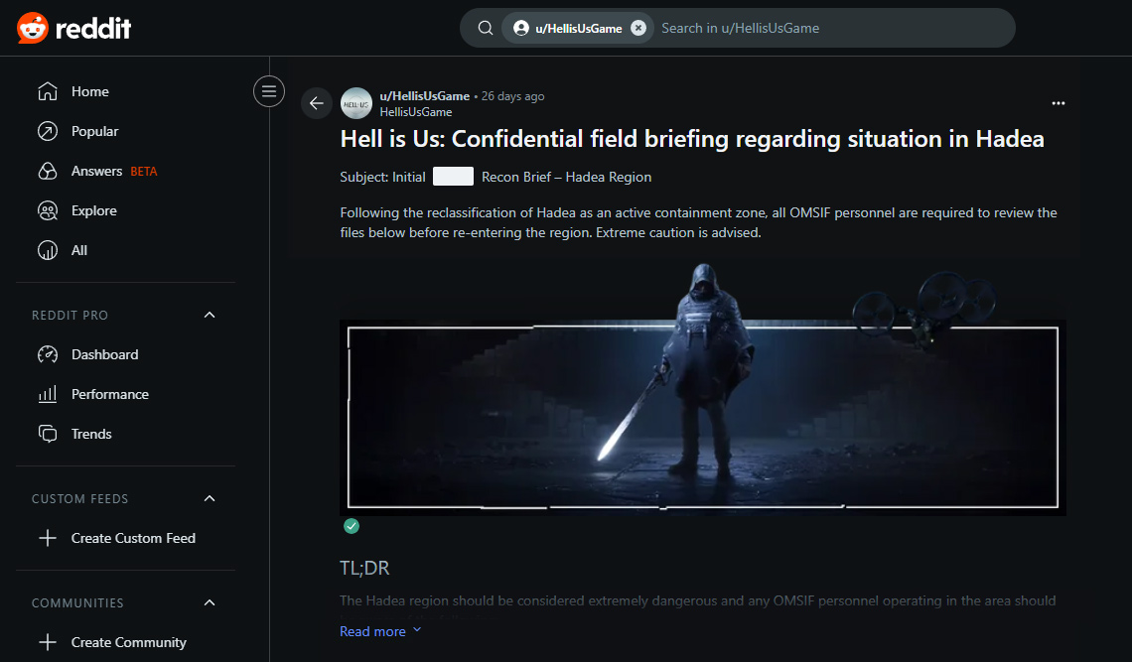Go to the Home page
The width and height of the screenshot is (1132, 662).
[90, 91]
